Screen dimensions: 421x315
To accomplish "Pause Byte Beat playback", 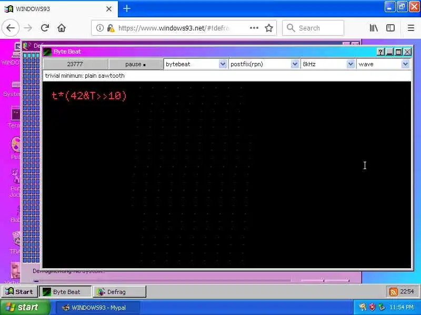I will [x=136, y=64].
